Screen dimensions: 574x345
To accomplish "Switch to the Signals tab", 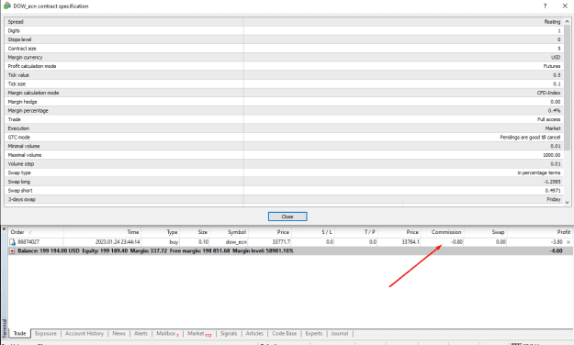I will (x=229, y=333).
